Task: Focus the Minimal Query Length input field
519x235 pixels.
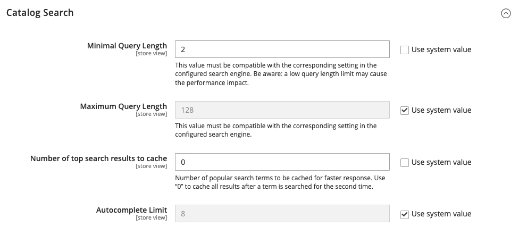Action: pos(282,49)
